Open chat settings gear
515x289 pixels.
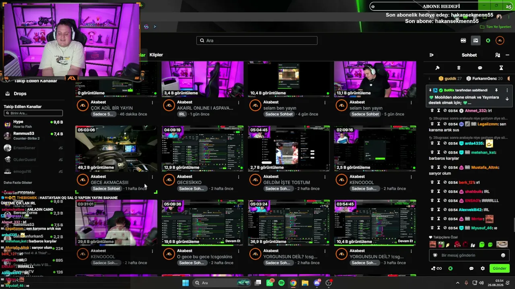pos(482,269)
